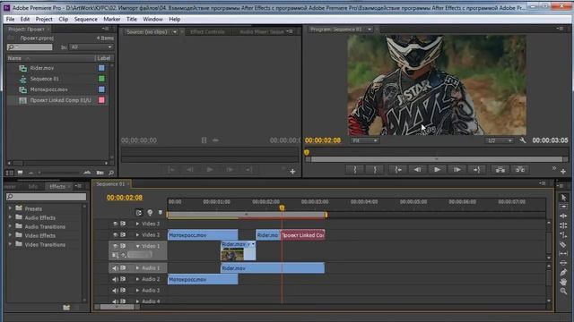Play the sequence in Program monitor
The height and width of the screenshot is (322, 574).
(437, 169)
